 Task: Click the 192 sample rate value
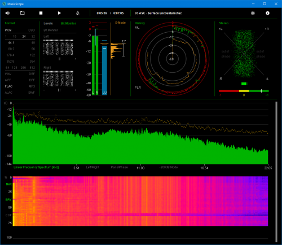click(x=32, y=55)
